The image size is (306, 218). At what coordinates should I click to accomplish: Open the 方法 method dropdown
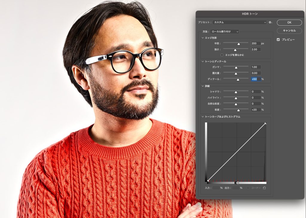click(x=224, y=31)
